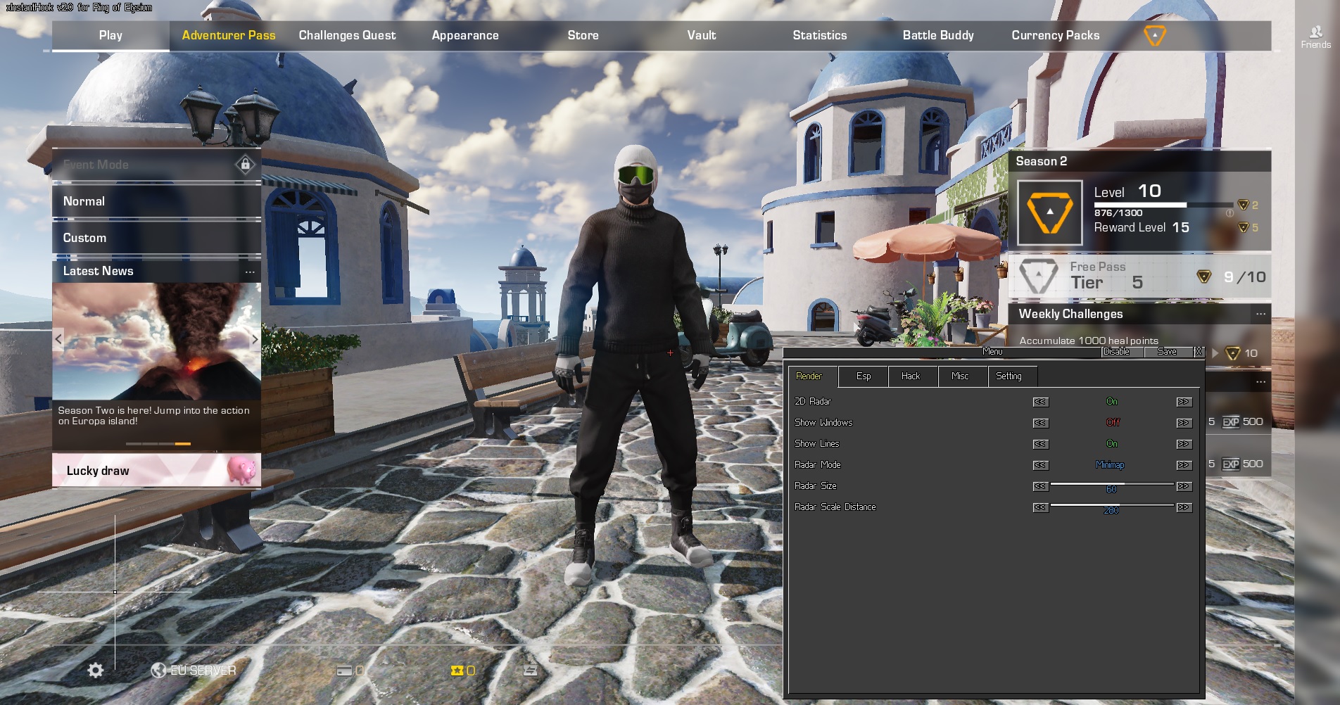Click the token icon beside 9/10

(x=1204, y=277)
